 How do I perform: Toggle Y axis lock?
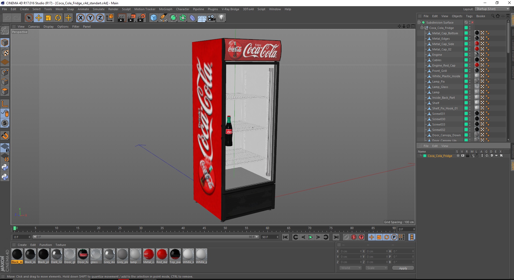pos(90,18)
